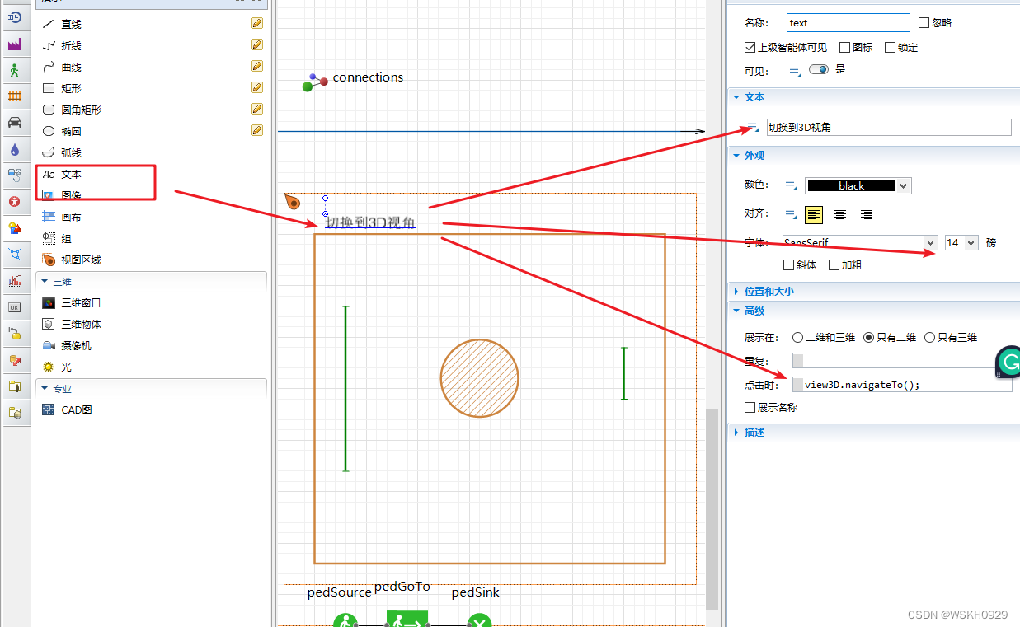Screen dimensions: 1020x627
Task: Open the font size dropdown showing 14
Action: pos(961,242)
